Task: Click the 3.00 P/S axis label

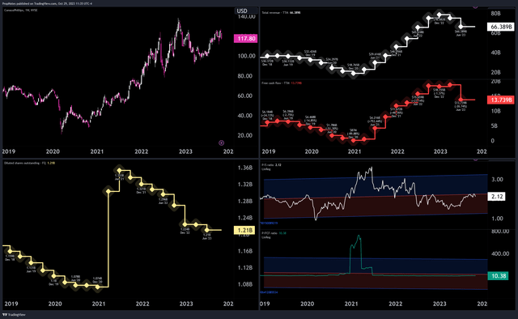Action: (497, 180)
